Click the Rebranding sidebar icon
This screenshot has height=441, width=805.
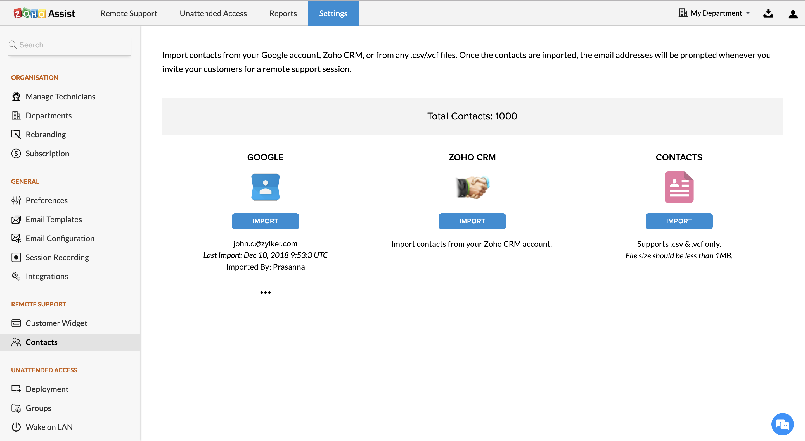[x=16, y=134]
